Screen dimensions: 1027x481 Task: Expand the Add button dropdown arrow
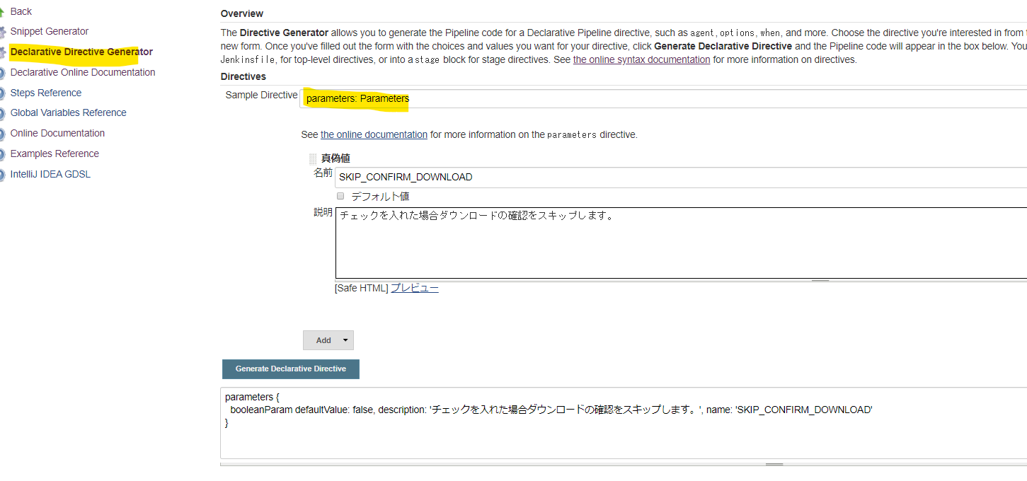coord(345,340)
